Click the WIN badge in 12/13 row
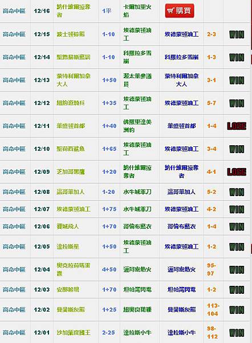 point(237,80)
